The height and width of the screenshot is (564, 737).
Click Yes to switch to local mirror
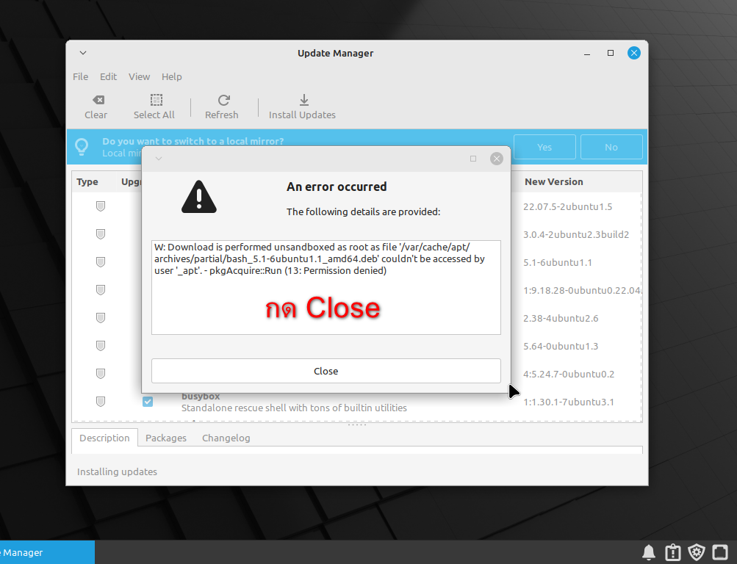544,147
